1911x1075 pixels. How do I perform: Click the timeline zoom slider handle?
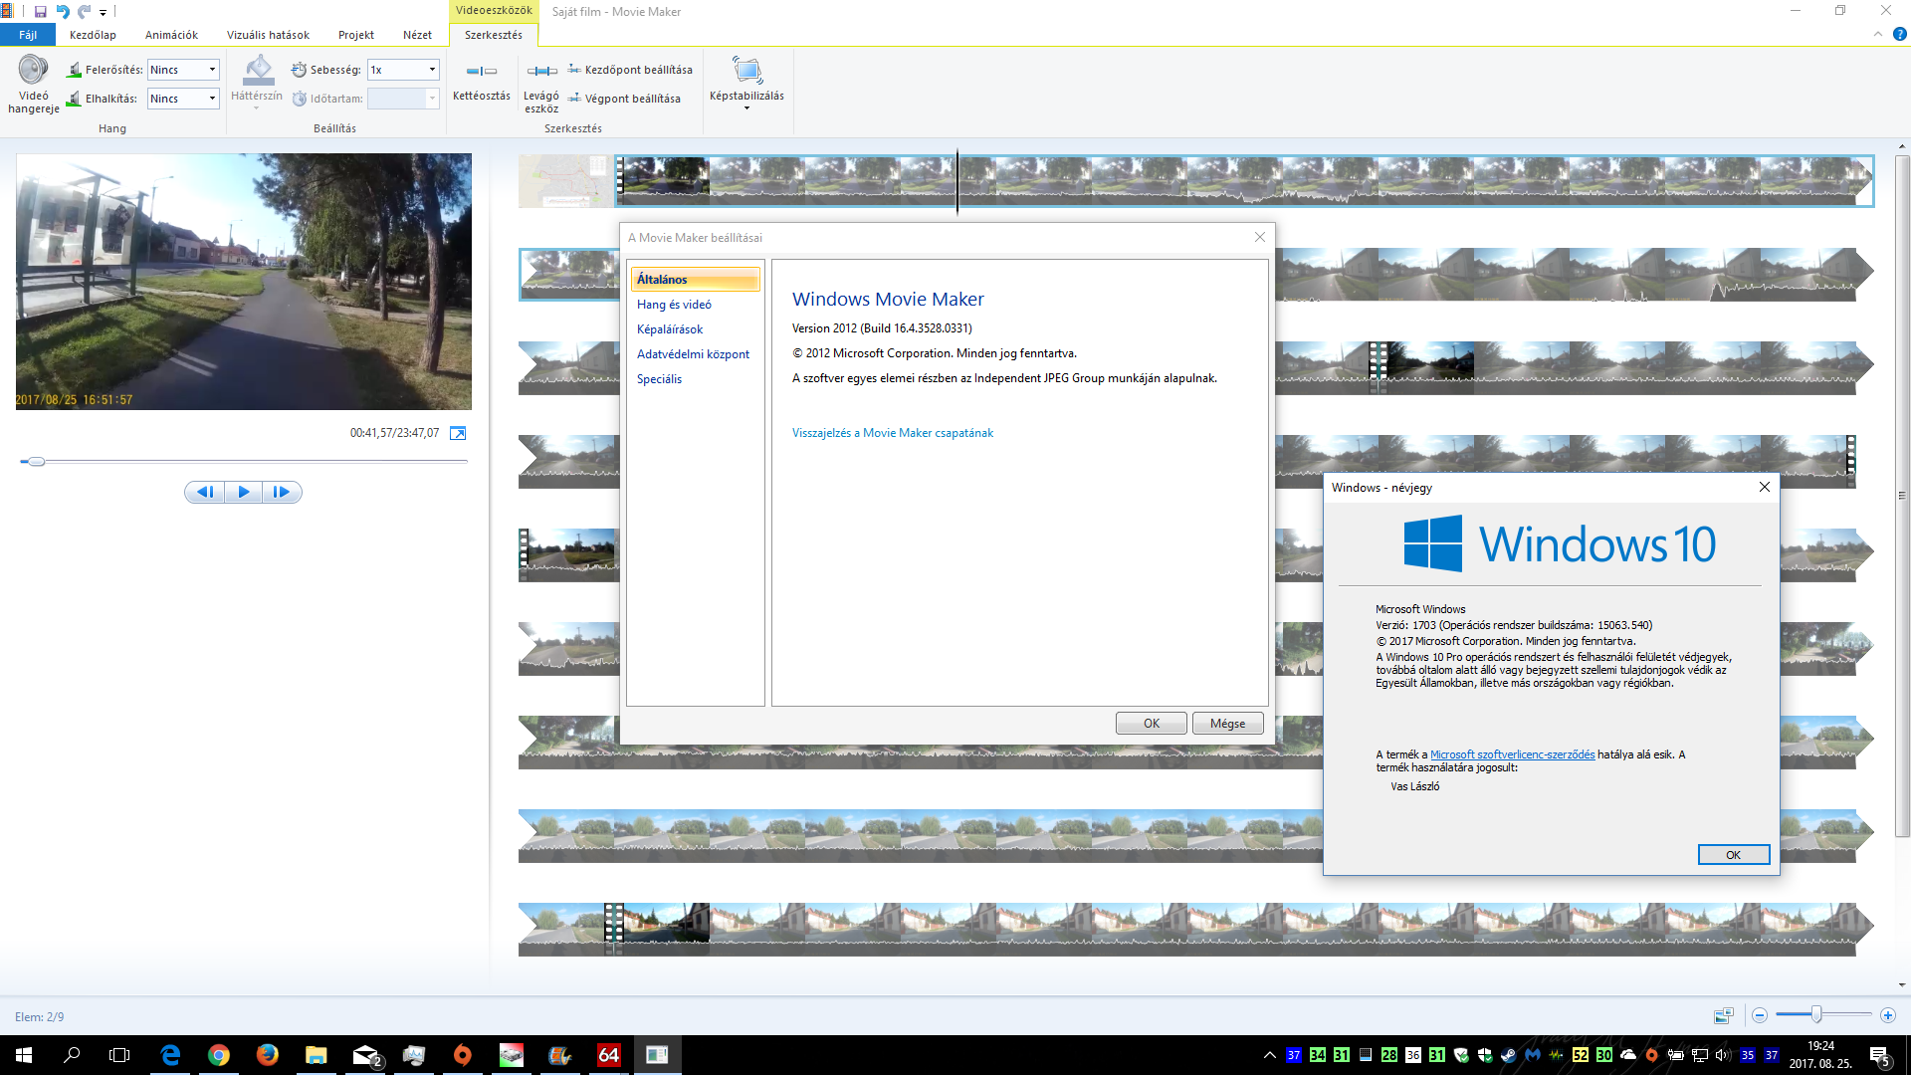coord(1816,1015)
